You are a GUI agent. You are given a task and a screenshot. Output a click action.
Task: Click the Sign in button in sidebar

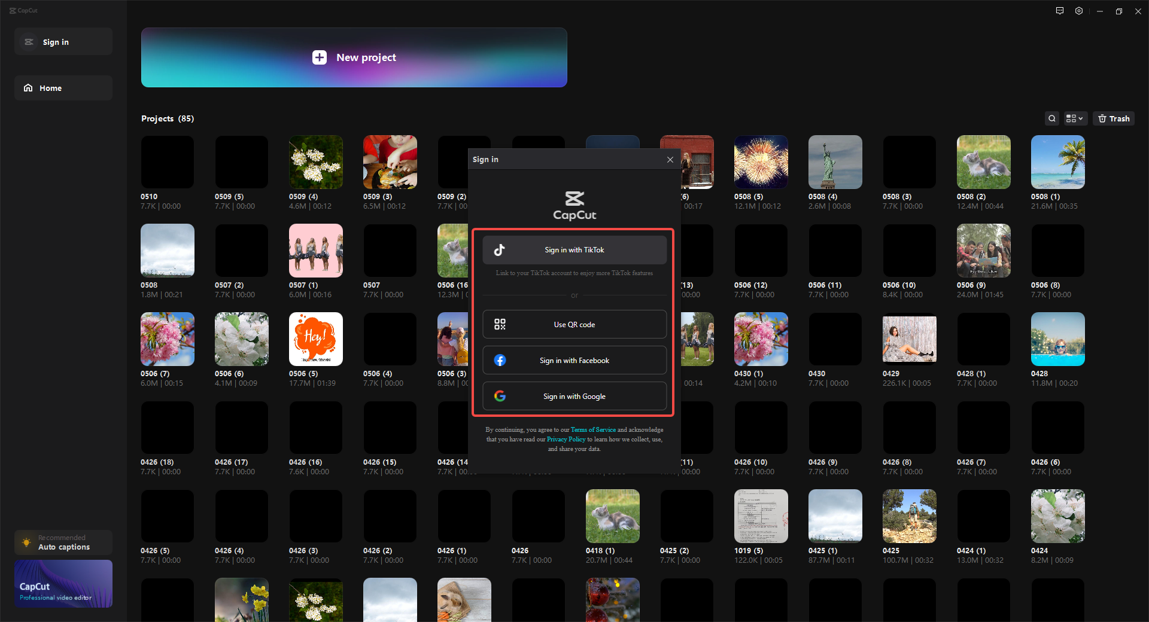(63, 42)
